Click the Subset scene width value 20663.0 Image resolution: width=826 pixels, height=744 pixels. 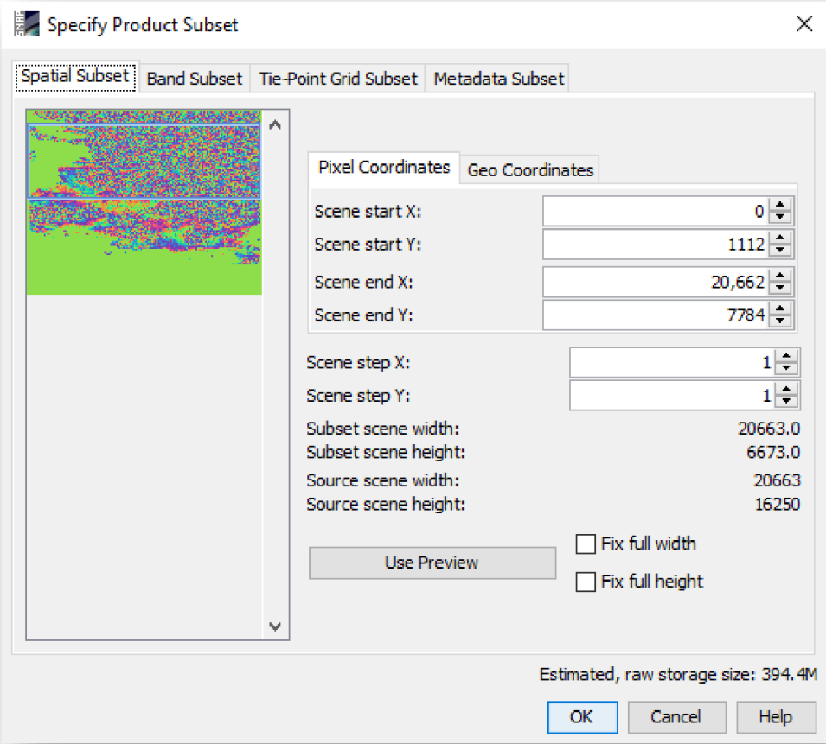769,429
